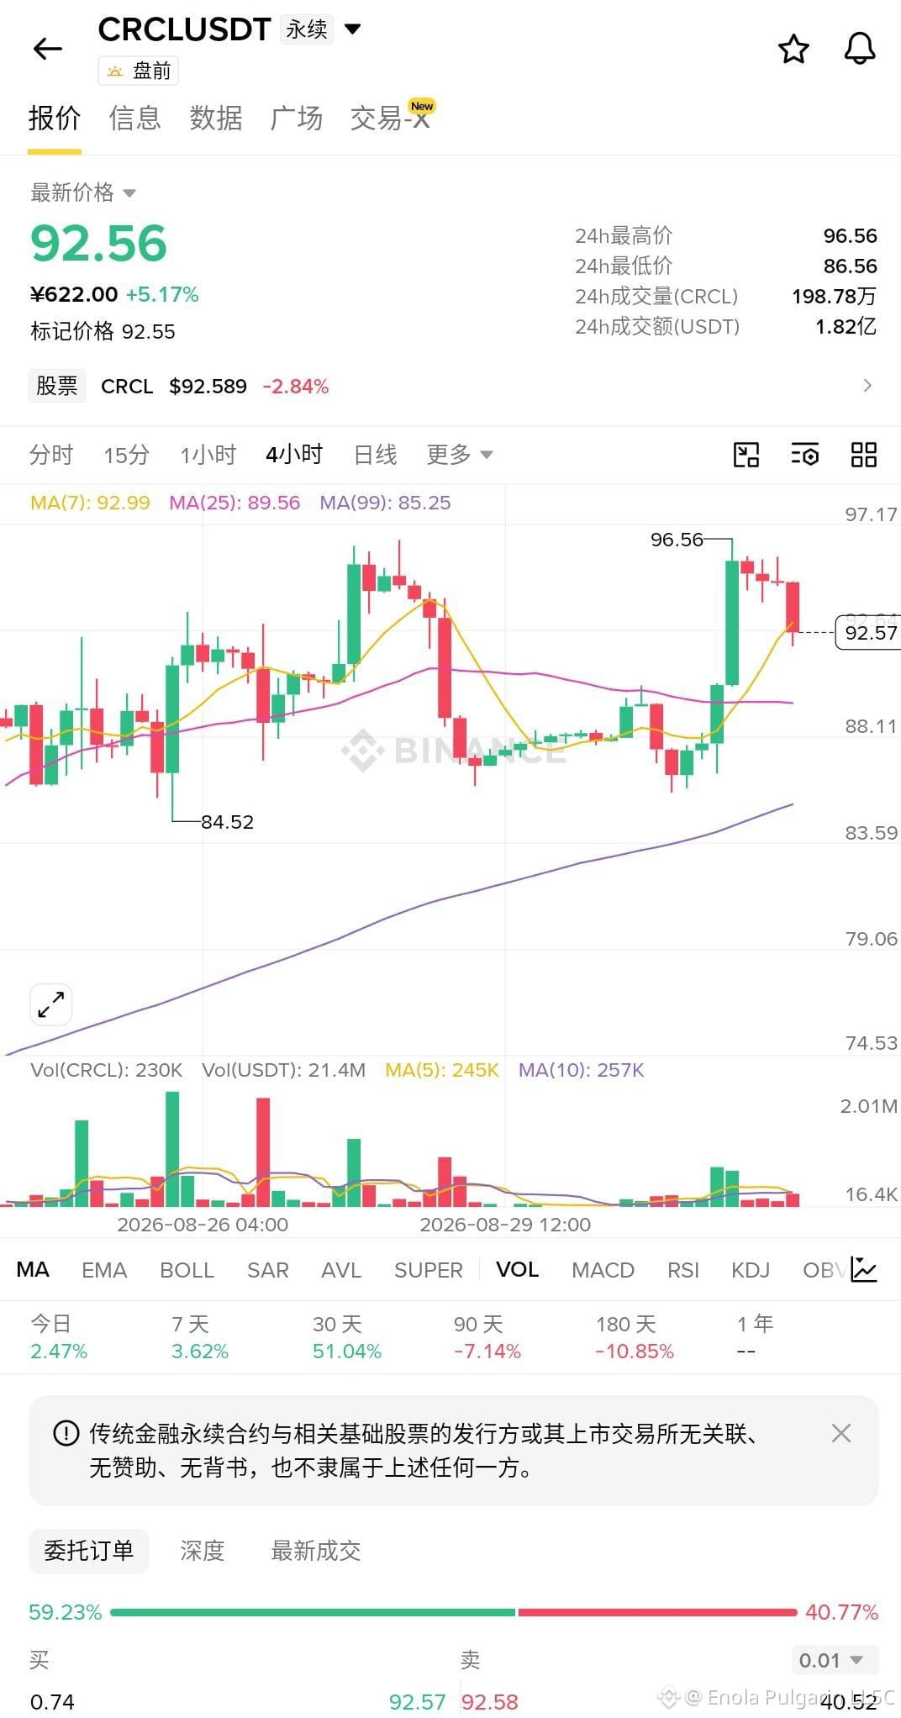Open CRCLUSDT contract selector dropdown

(353, 29)
